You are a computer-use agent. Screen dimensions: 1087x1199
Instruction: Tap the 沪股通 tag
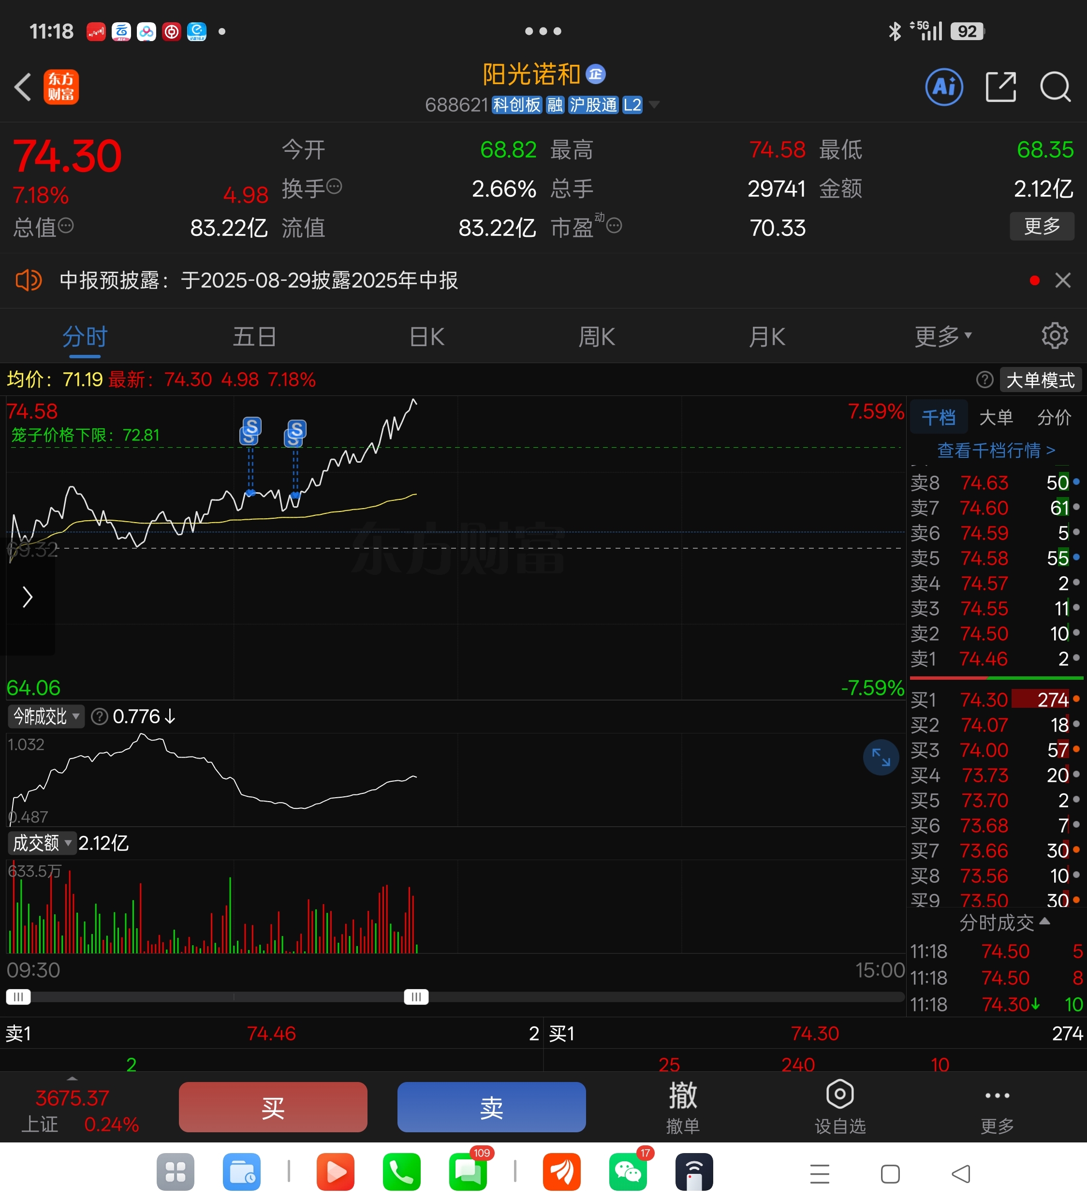point(593,105)
